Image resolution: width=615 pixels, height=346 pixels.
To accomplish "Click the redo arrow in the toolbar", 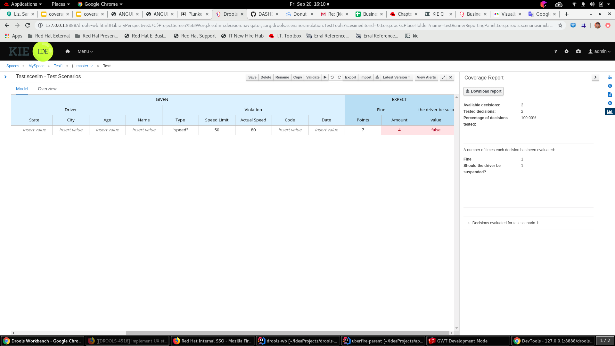I will pyautogui.click(x=339, y=77).
